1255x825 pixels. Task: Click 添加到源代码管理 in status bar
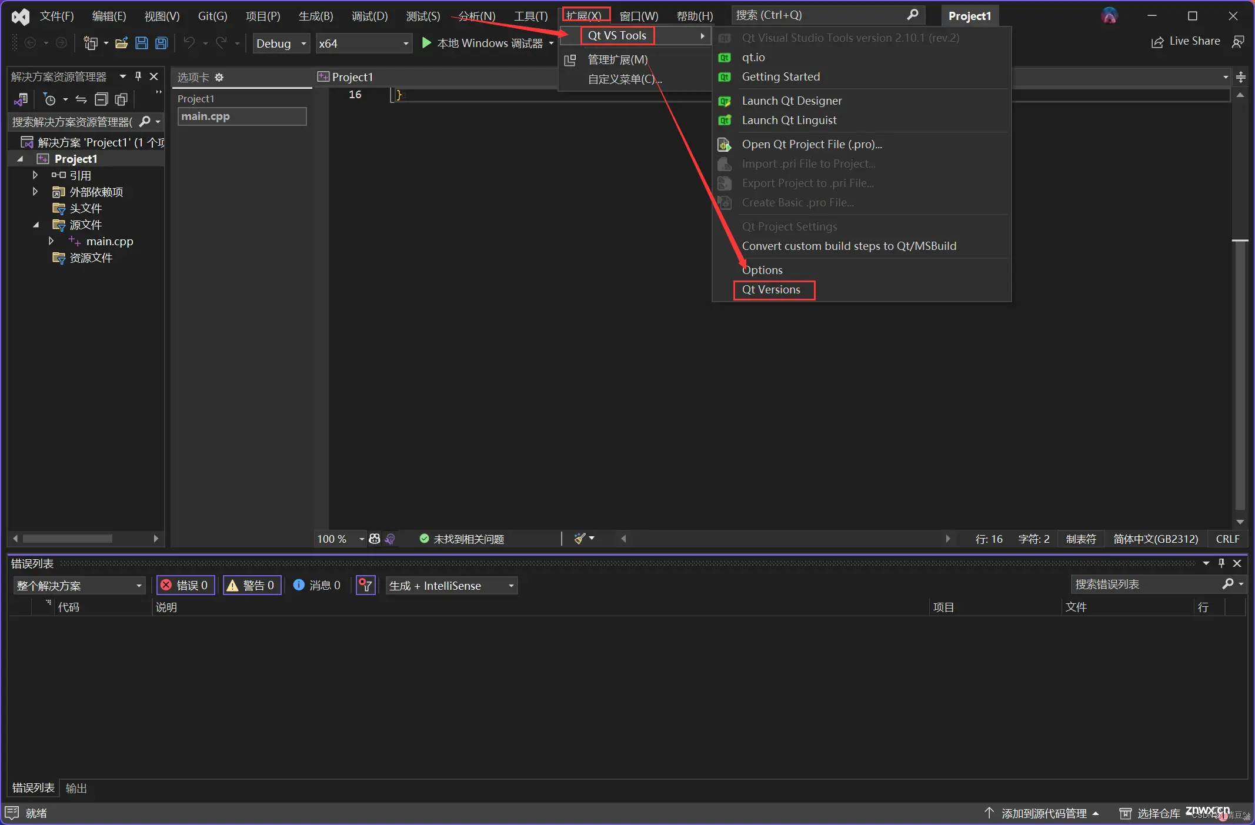pos(1041,813)
